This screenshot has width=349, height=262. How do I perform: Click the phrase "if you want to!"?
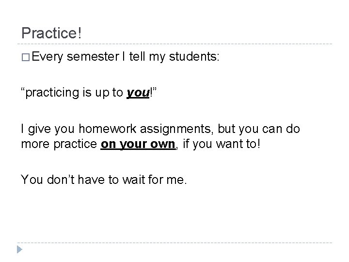[222, 144]
